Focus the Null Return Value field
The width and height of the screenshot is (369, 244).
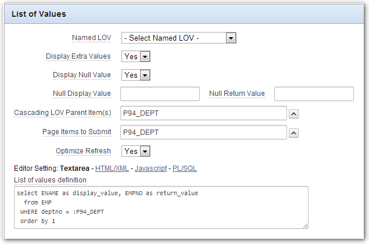tap(314, 94)
